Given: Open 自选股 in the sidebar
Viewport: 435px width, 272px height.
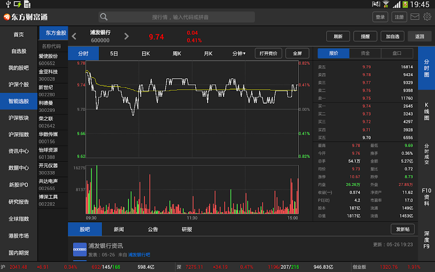Looking at the screenshot, I should pos(19,51).
